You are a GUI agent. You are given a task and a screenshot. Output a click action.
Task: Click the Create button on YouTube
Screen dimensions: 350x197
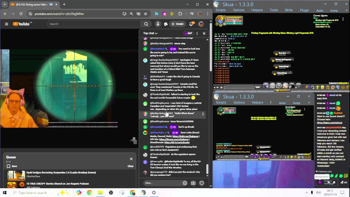coord(177,24)
